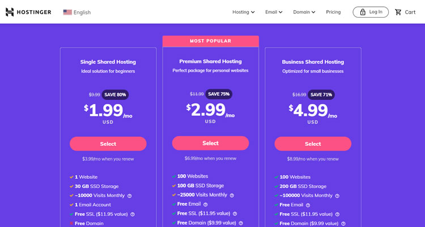Viewport: 425px width, 227px height.
Task: Click the help icon next to Business Free Domain
Action: pyautogui.click(x=343, y=224)
